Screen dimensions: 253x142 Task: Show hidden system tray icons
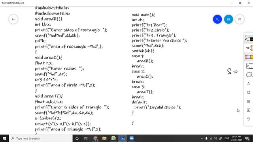(202, 138)
